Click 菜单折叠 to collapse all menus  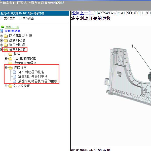pos(28,18)
